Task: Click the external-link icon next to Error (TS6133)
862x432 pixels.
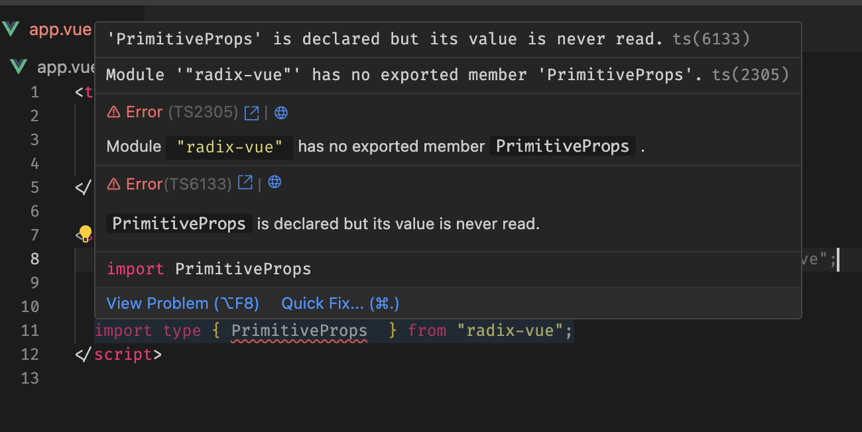Action: (x=245, y=182)
